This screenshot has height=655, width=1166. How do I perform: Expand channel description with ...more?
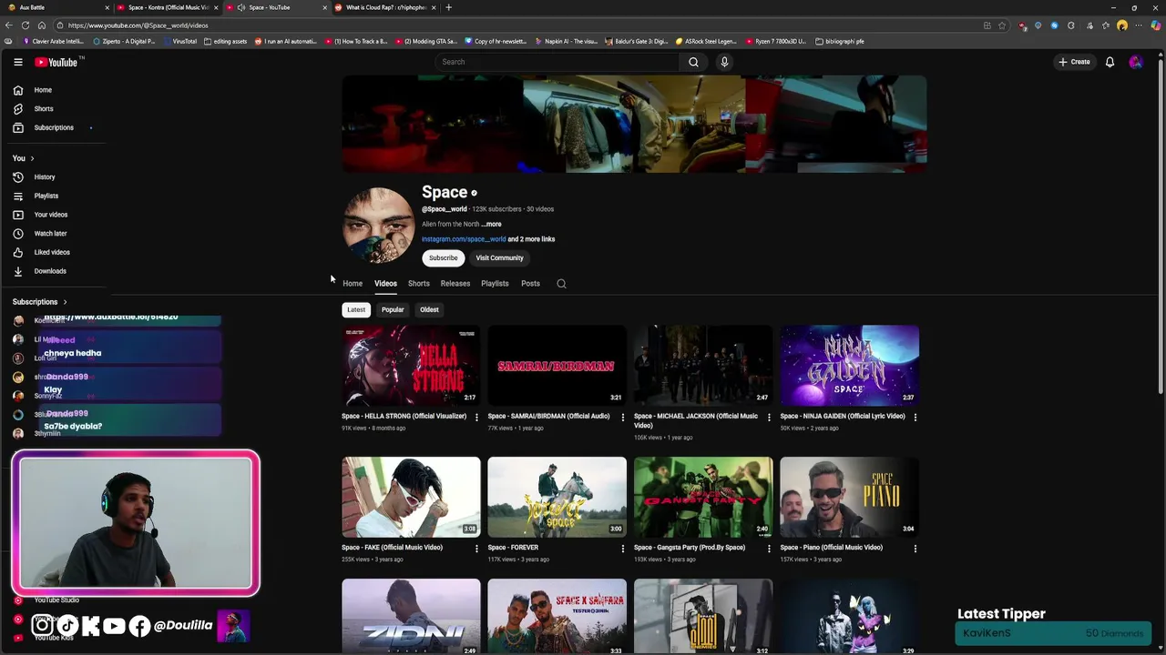[x=491, y=224]
